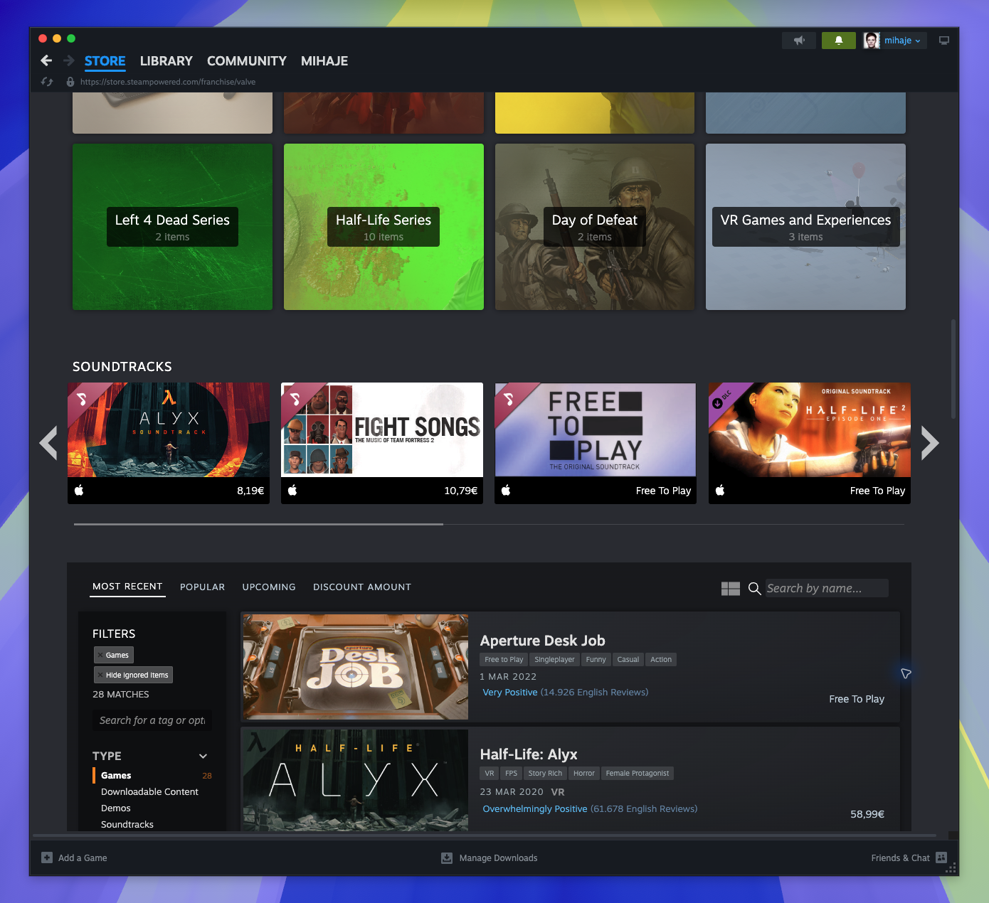Open the Fight Songs soundtrack card
Screen dimensions: 989x903
click(382, 443)
